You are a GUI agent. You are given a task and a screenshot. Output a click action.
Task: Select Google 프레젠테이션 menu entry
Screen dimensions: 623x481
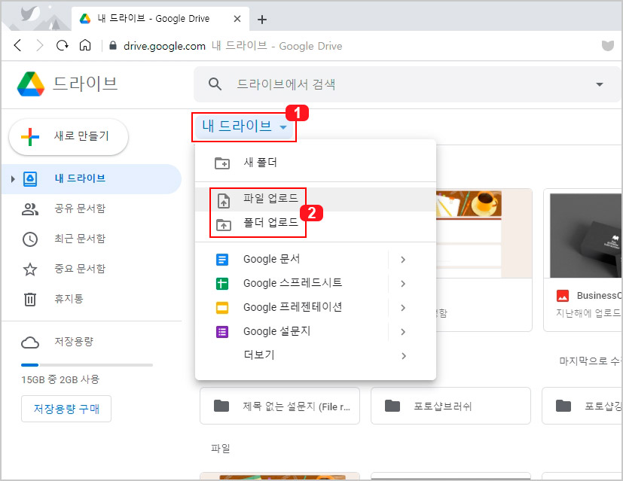[x=316, y=308]
